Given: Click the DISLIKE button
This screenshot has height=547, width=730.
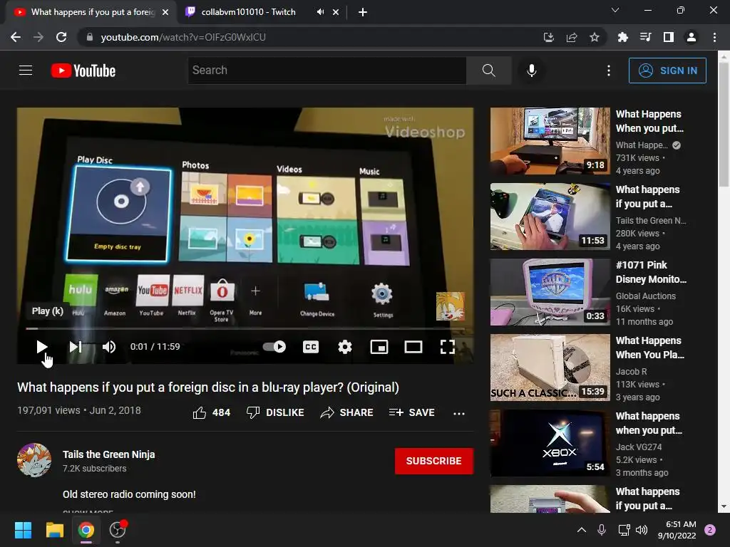Looking at the screenshot, I should (x=275, y=412).
